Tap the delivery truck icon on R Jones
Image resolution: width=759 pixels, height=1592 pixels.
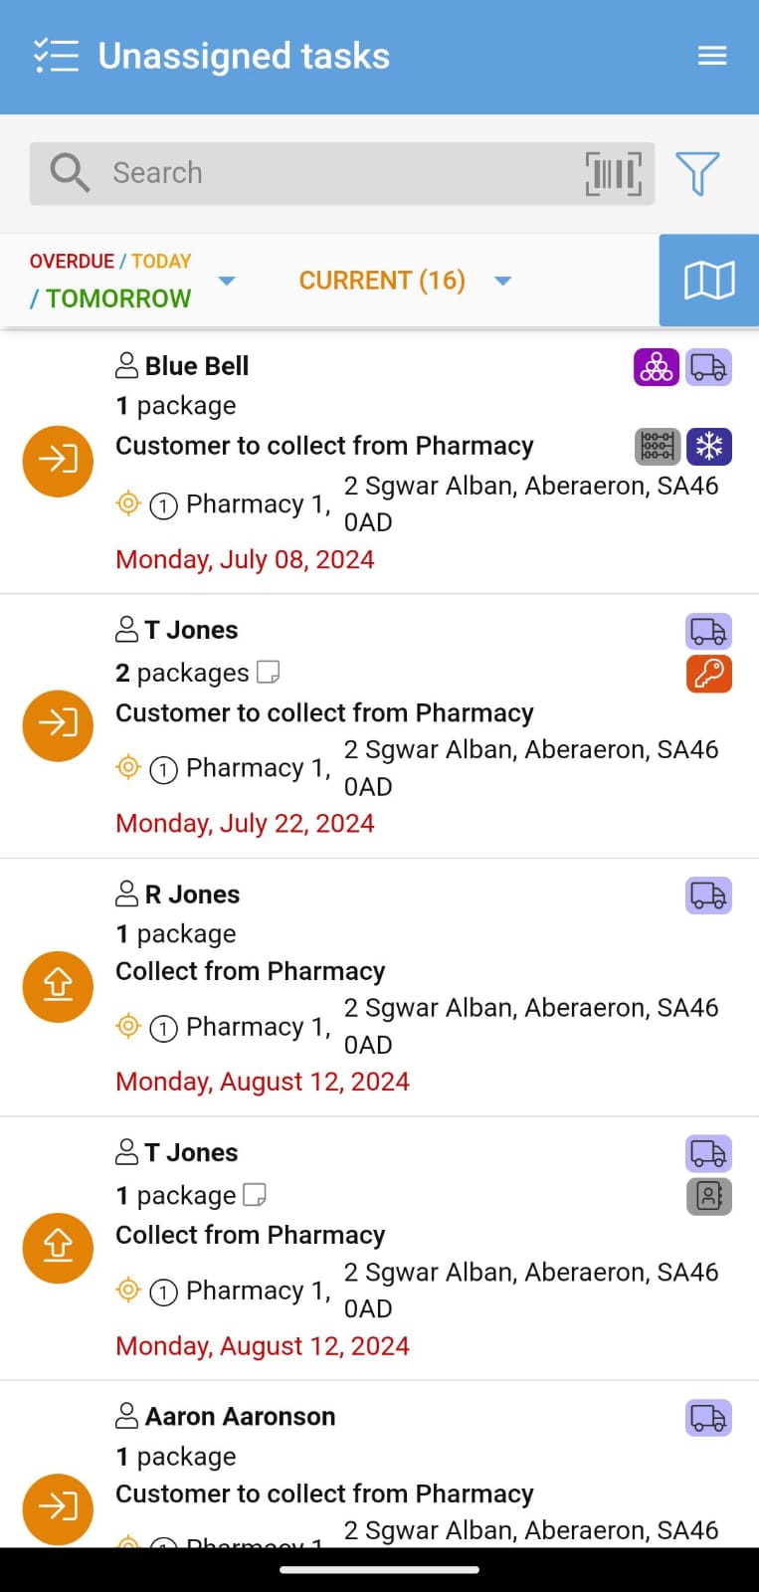709,895
